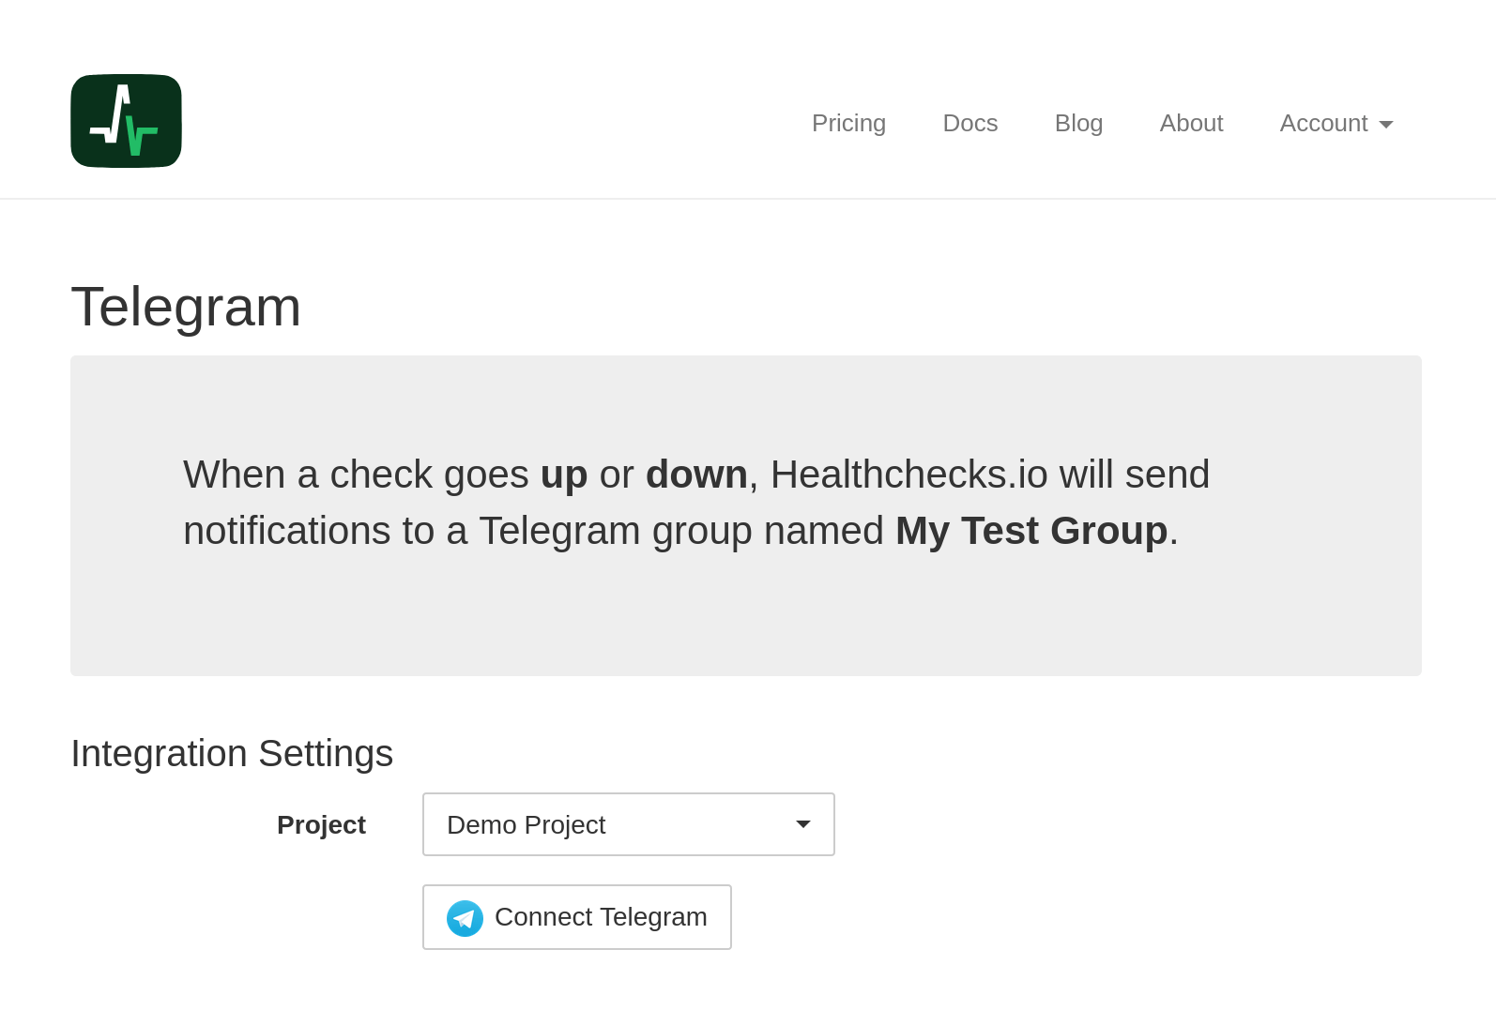Screen dimensions: 1496x1025
Task: Navigate to the Docs menu item
Action: [x=969, y=123]
